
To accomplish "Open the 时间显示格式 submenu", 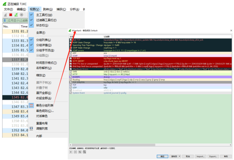I will (x=46, y=63).
